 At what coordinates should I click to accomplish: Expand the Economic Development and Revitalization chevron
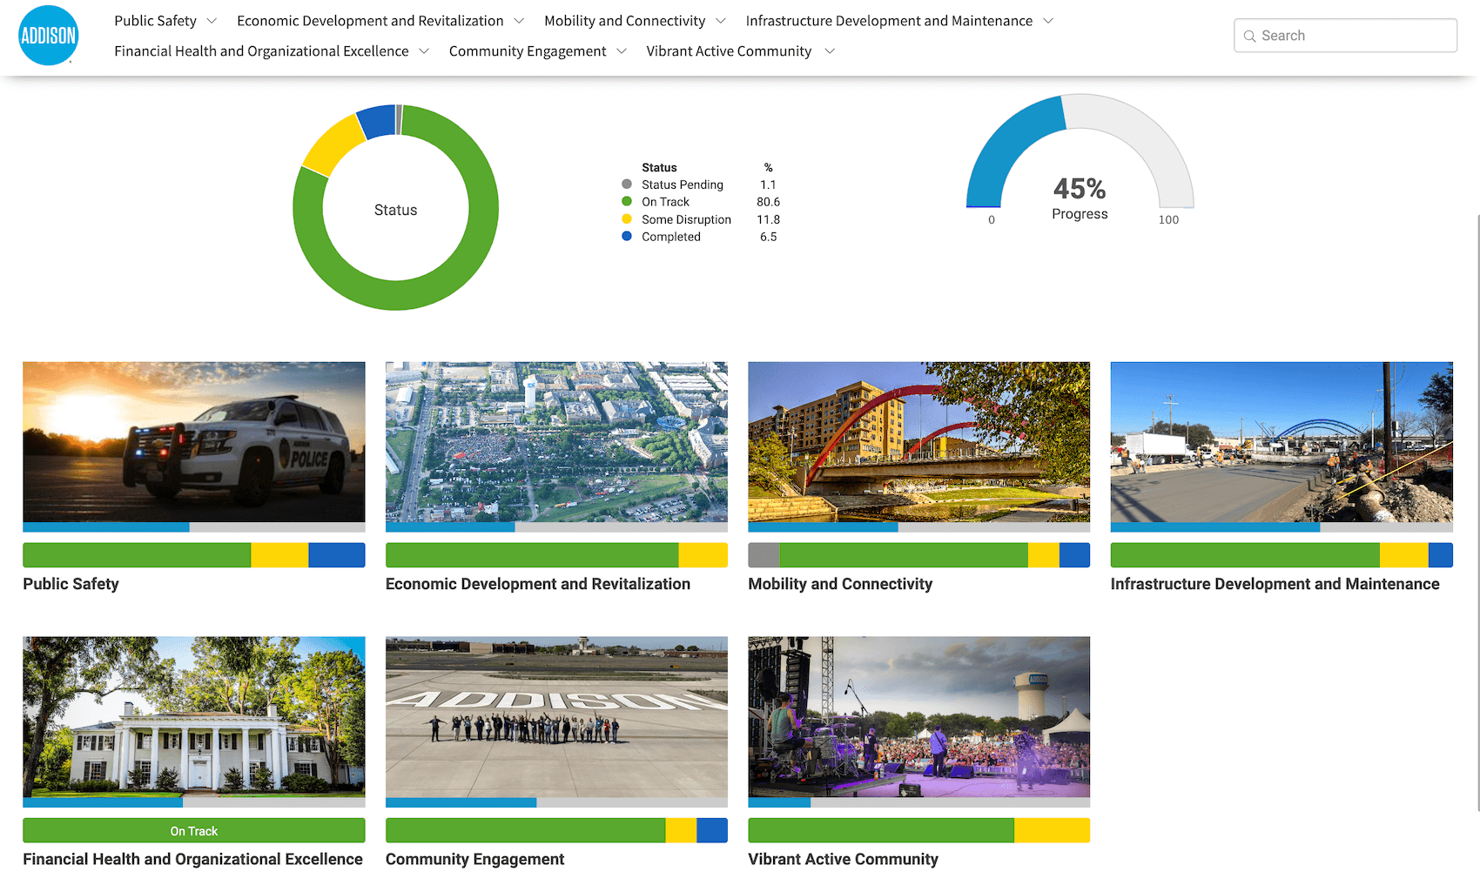coord(519,21)
